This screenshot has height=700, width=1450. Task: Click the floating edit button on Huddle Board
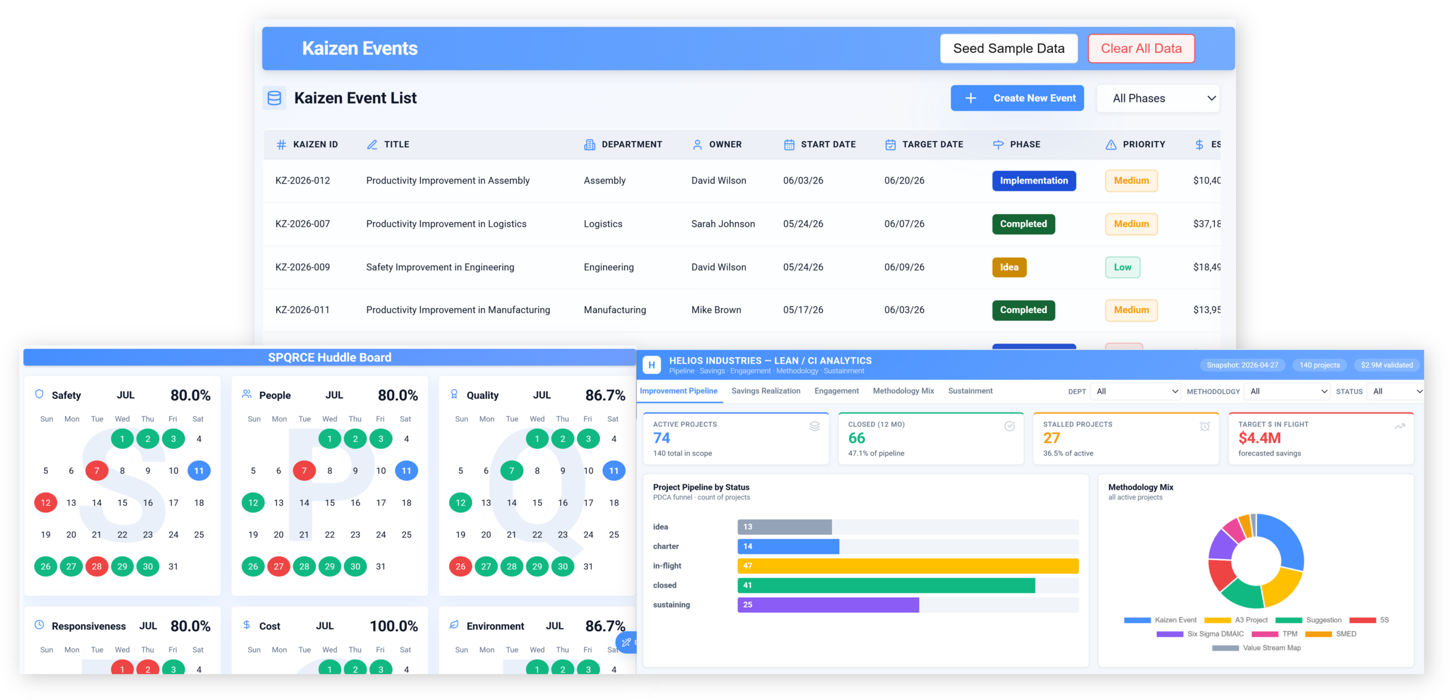point(626,642)
